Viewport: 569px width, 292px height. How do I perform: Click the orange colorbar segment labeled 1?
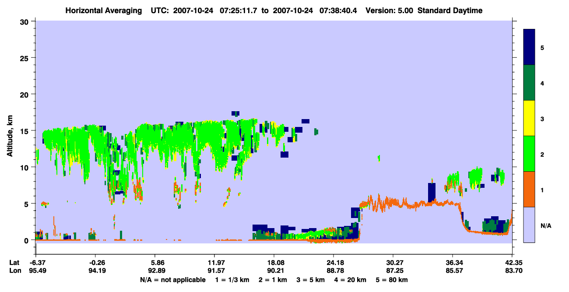pos(529,189)
